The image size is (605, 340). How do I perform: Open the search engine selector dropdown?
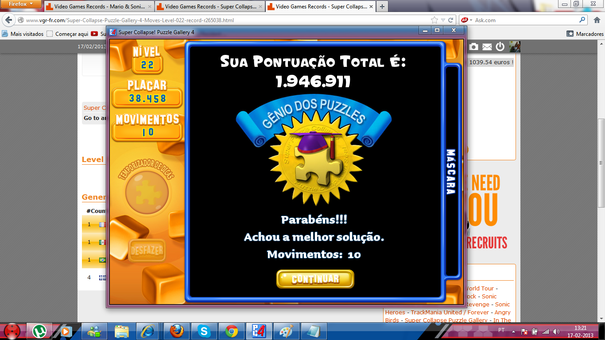point(467,20)
